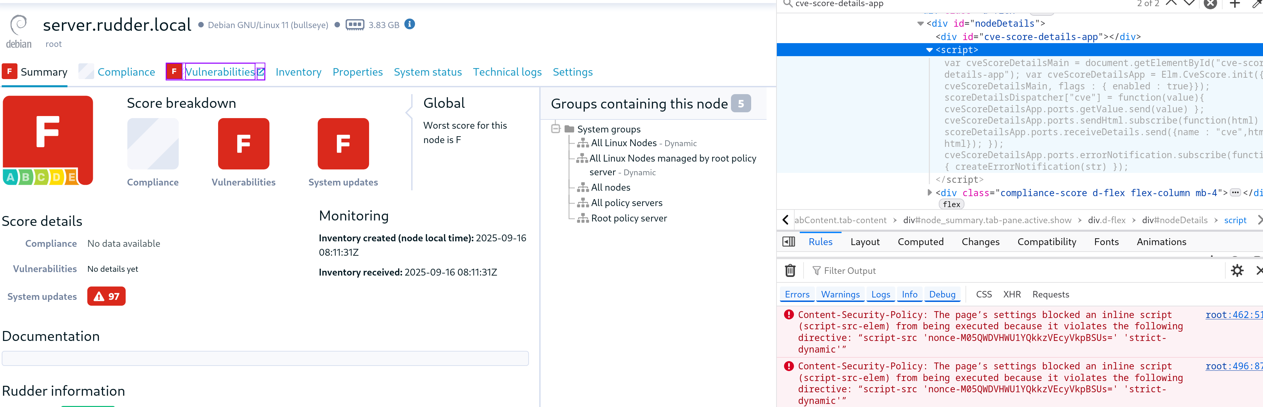
Task: Enable the XHR console filter
Action: coord(1012,294)
